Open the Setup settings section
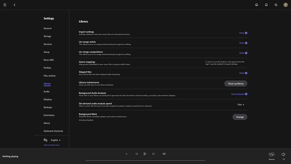Screen dimensions: 291x164 [46, 52]
